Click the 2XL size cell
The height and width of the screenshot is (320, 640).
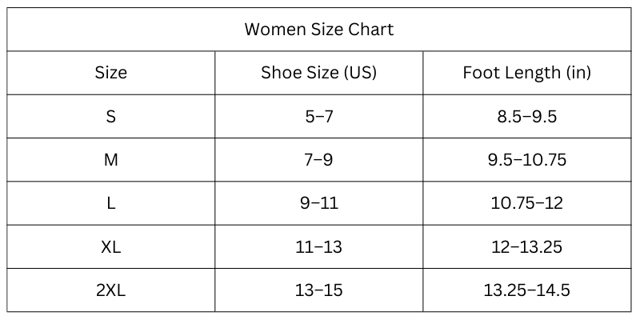point(111,290)
